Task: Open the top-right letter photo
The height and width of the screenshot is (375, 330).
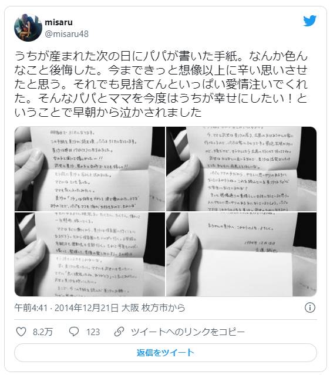Action: click(x=241, y=169)
